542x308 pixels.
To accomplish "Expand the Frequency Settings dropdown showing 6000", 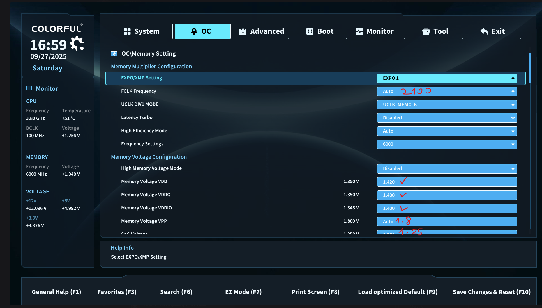I will coord(447,144).
